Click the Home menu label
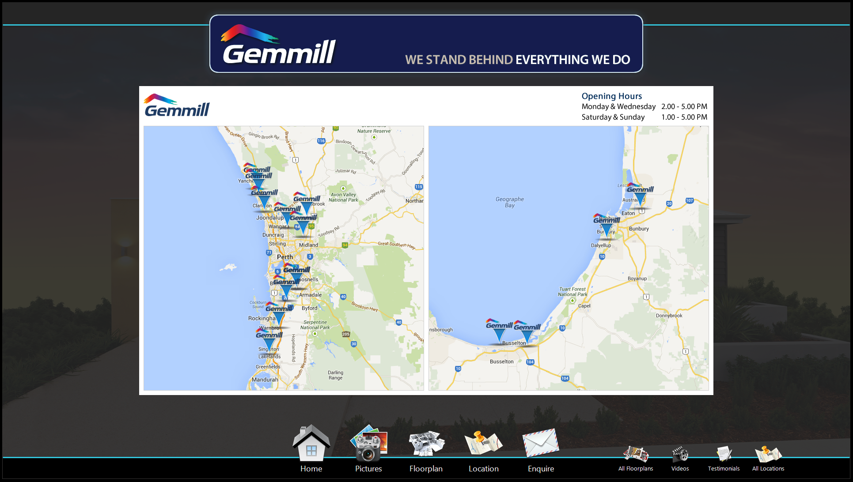 coord(311,469)
